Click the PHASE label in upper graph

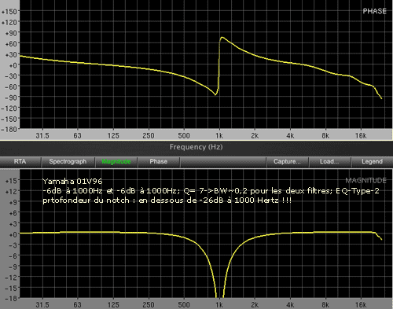coord(374,11)
